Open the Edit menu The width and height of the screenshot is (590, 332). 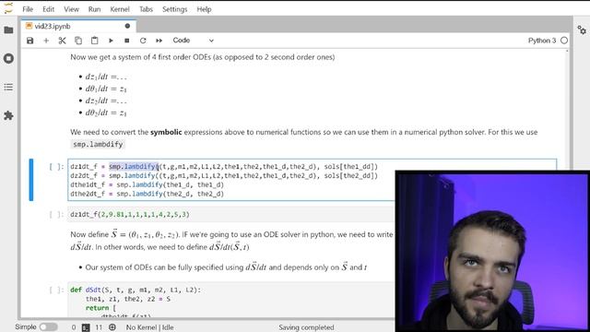point(48,9)
